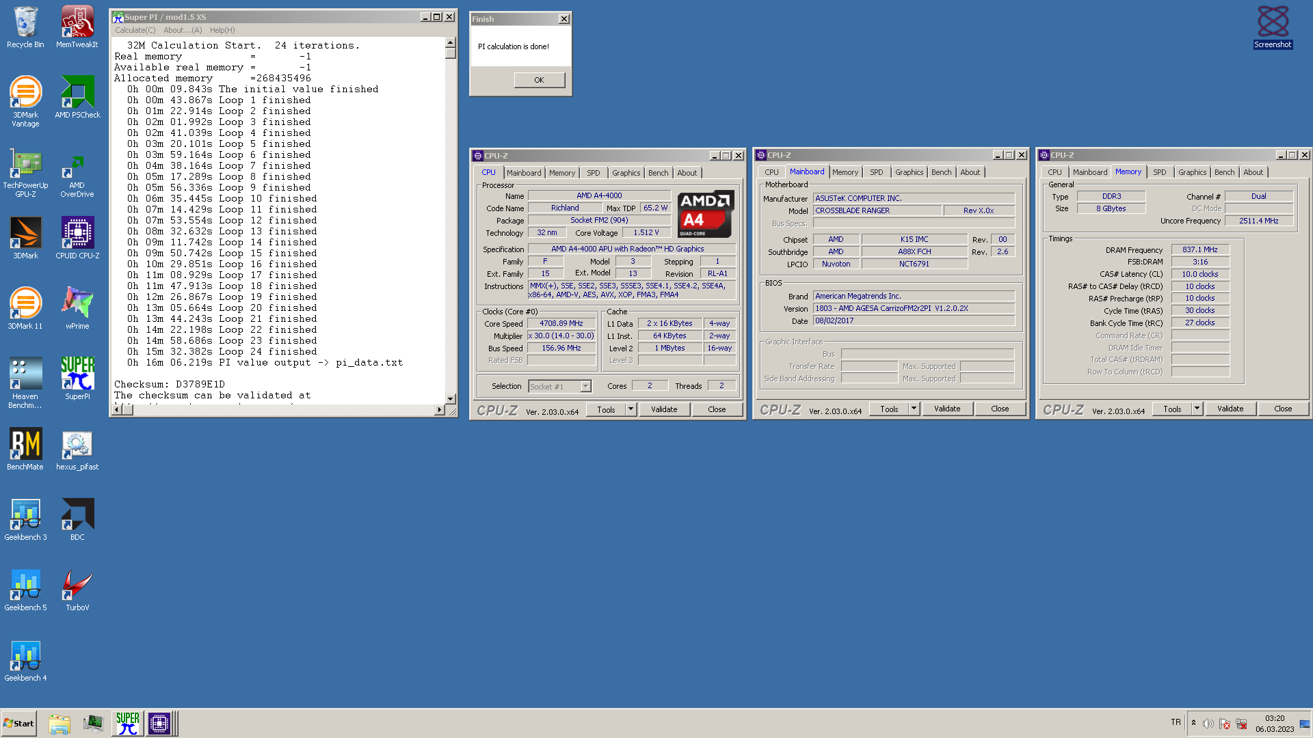Image resolution: width=1313 pixels, height=738 pixels.
Task: Open Help menu in Super PI
Action: pos(222,30)
